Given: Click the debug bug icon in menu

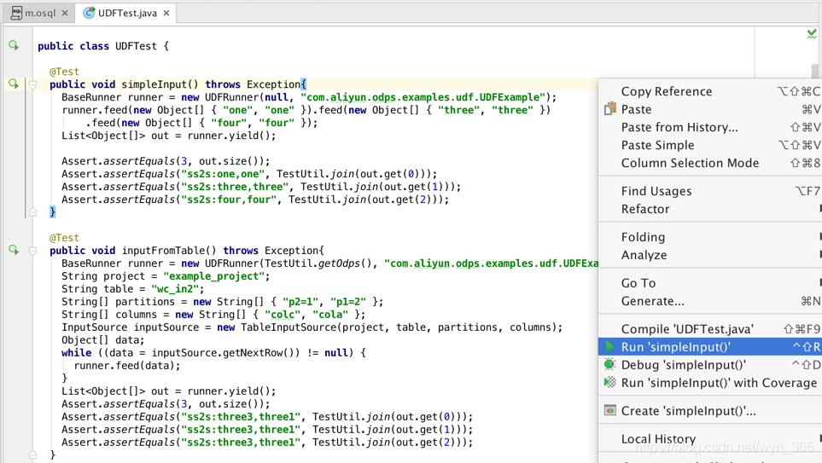Looking at the screenshot, I should 609,364.
